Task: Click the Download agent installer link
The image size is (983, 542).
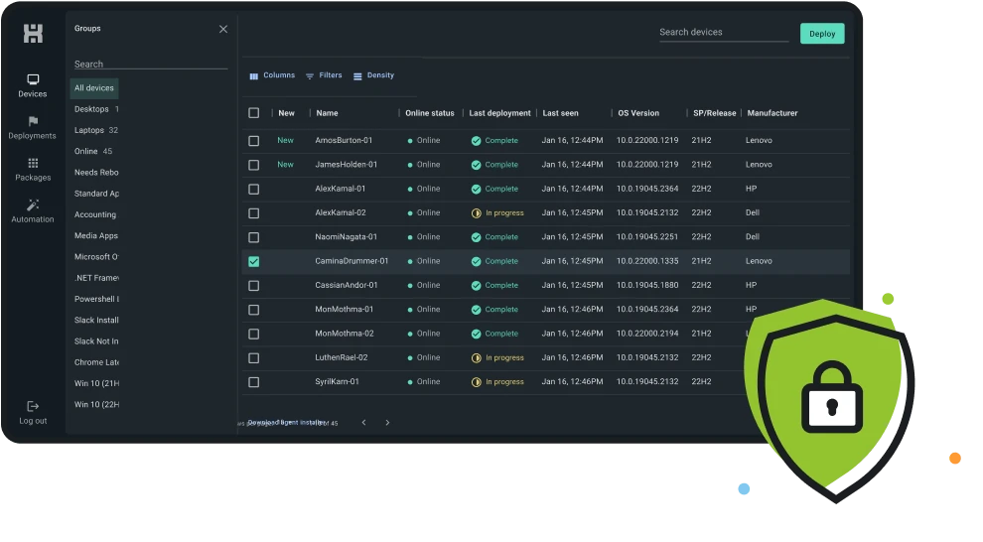Action: (x=287, y=422)
